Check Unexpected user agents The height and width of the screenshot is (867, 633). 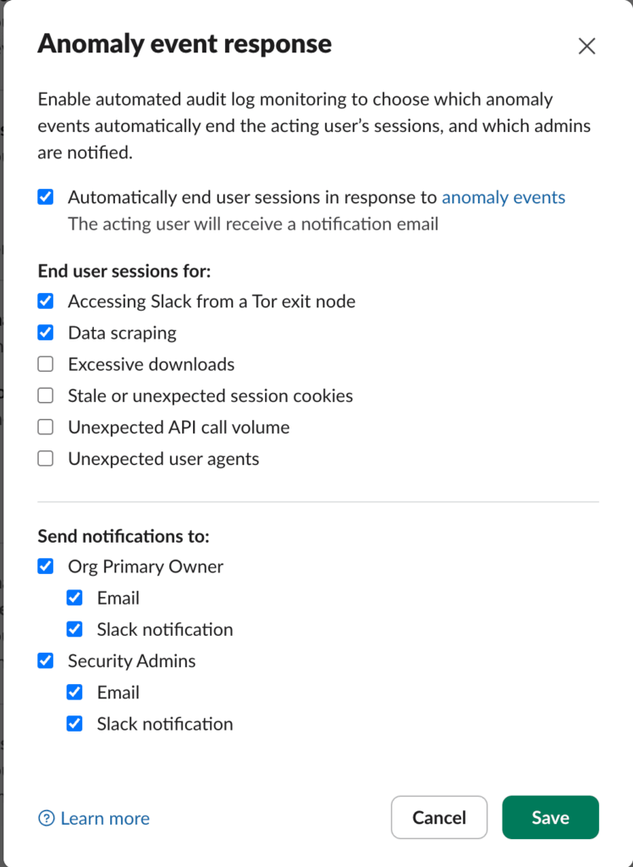[45, 457]
